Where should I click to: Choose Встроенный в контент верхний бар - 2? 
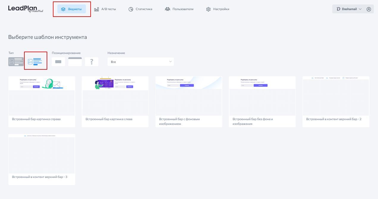[x=336, y=101]
